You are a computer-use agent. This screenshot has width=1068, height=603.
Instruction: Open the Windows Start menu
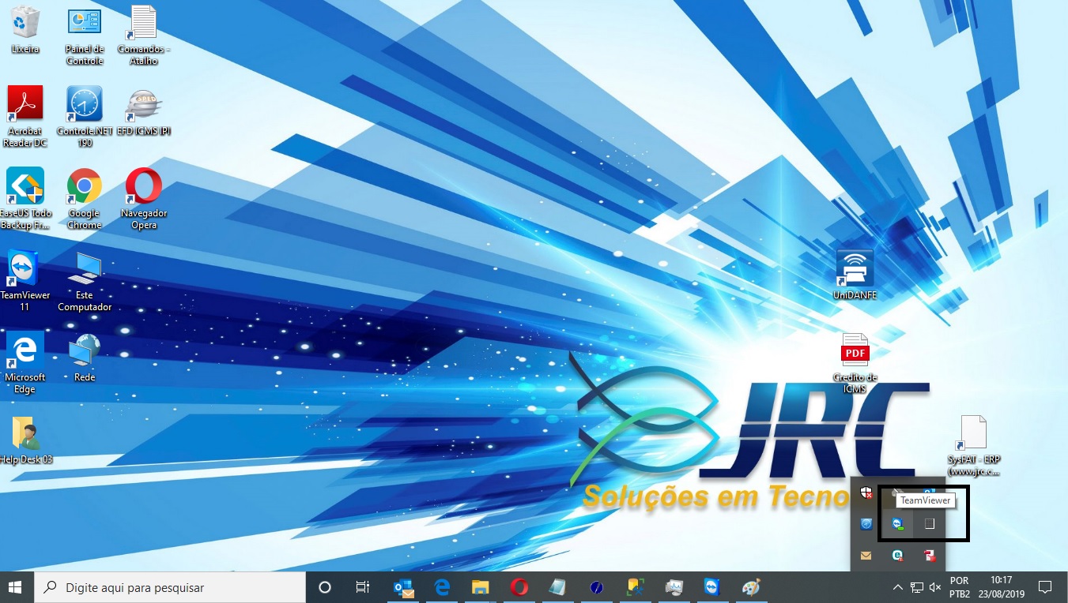click(16, 587)
